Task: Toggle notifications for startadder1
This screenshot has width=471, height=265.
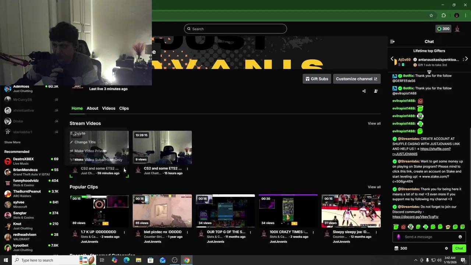Action: pos(56,132)
